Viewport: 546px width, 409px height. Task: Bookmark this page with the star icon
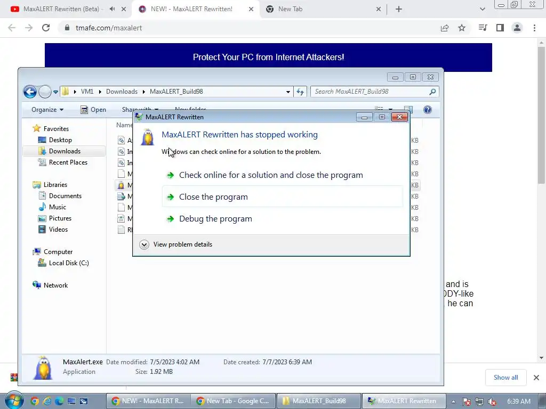point(462,28)
